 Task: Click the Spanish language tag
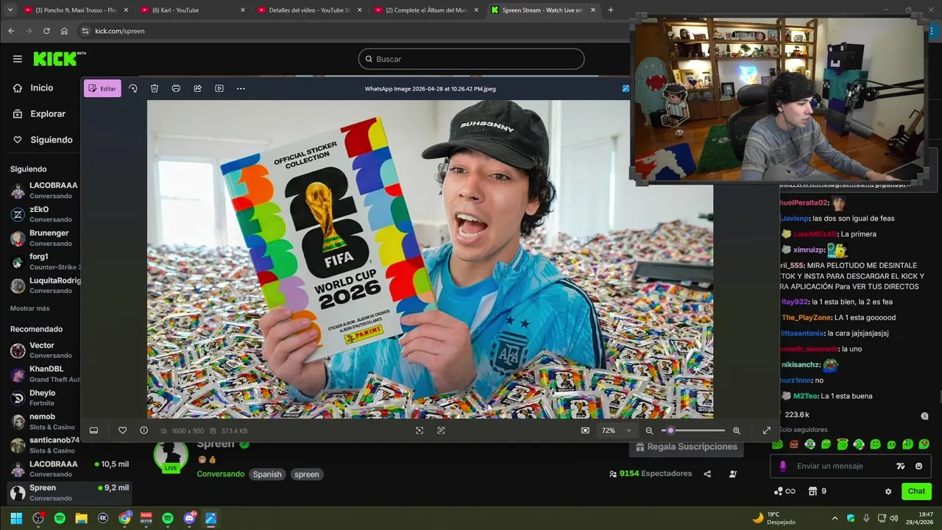click(x=267, y=475)
